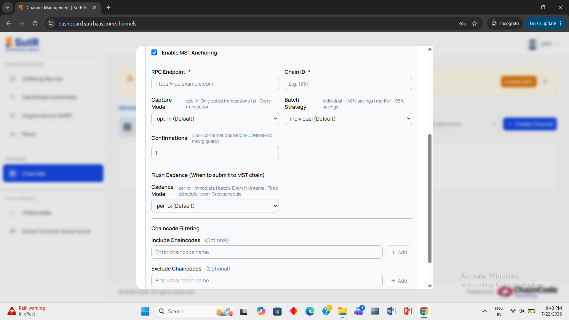This screenshot has width=569, height=320.
Task: Open the ENG IN language switcher
Action: point(499,311)
